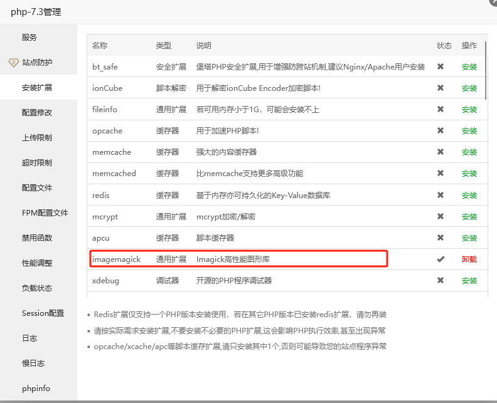Image resolution: width=497 pixels, height=403 pixels.
Task: Switch to the 禁用函数 tab
Action: pyautogui.click(x=37, y=238)
